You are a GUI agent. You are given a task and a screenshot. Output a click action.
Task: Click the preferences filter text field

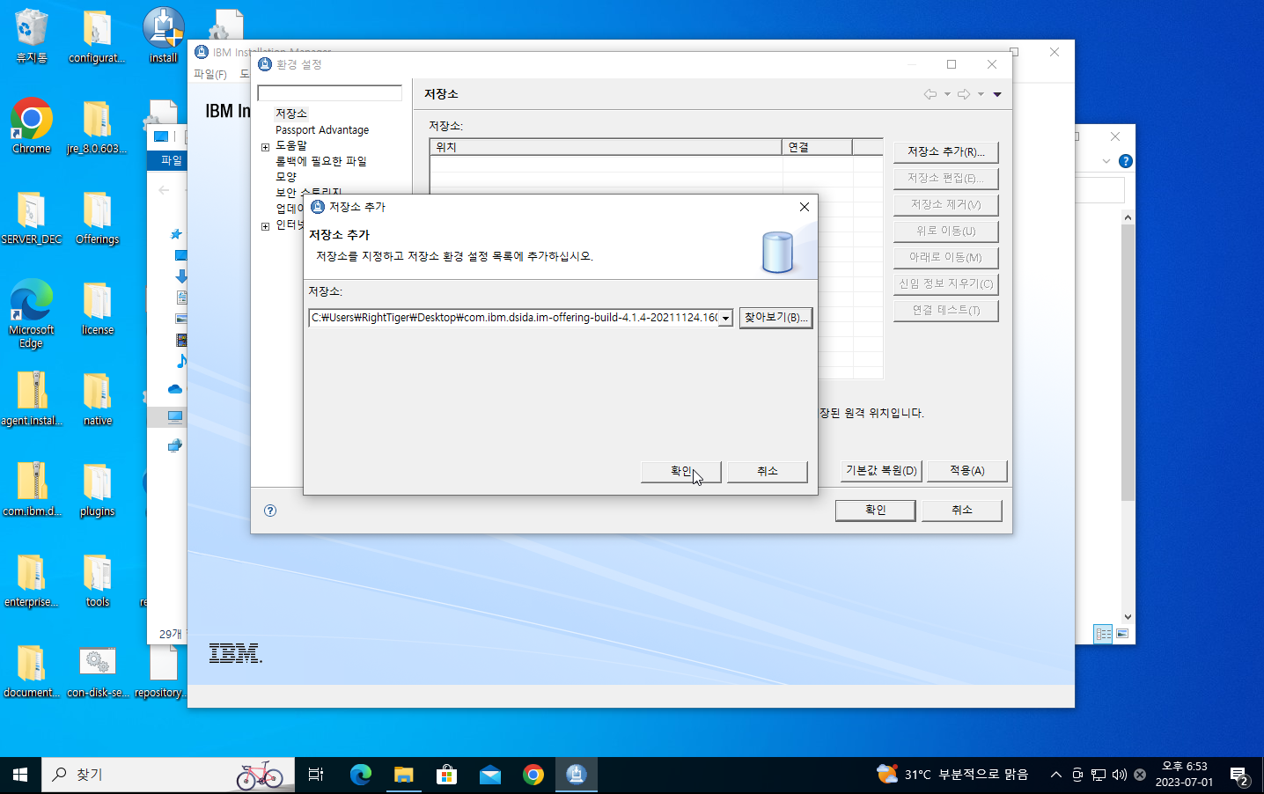(329, 92)
